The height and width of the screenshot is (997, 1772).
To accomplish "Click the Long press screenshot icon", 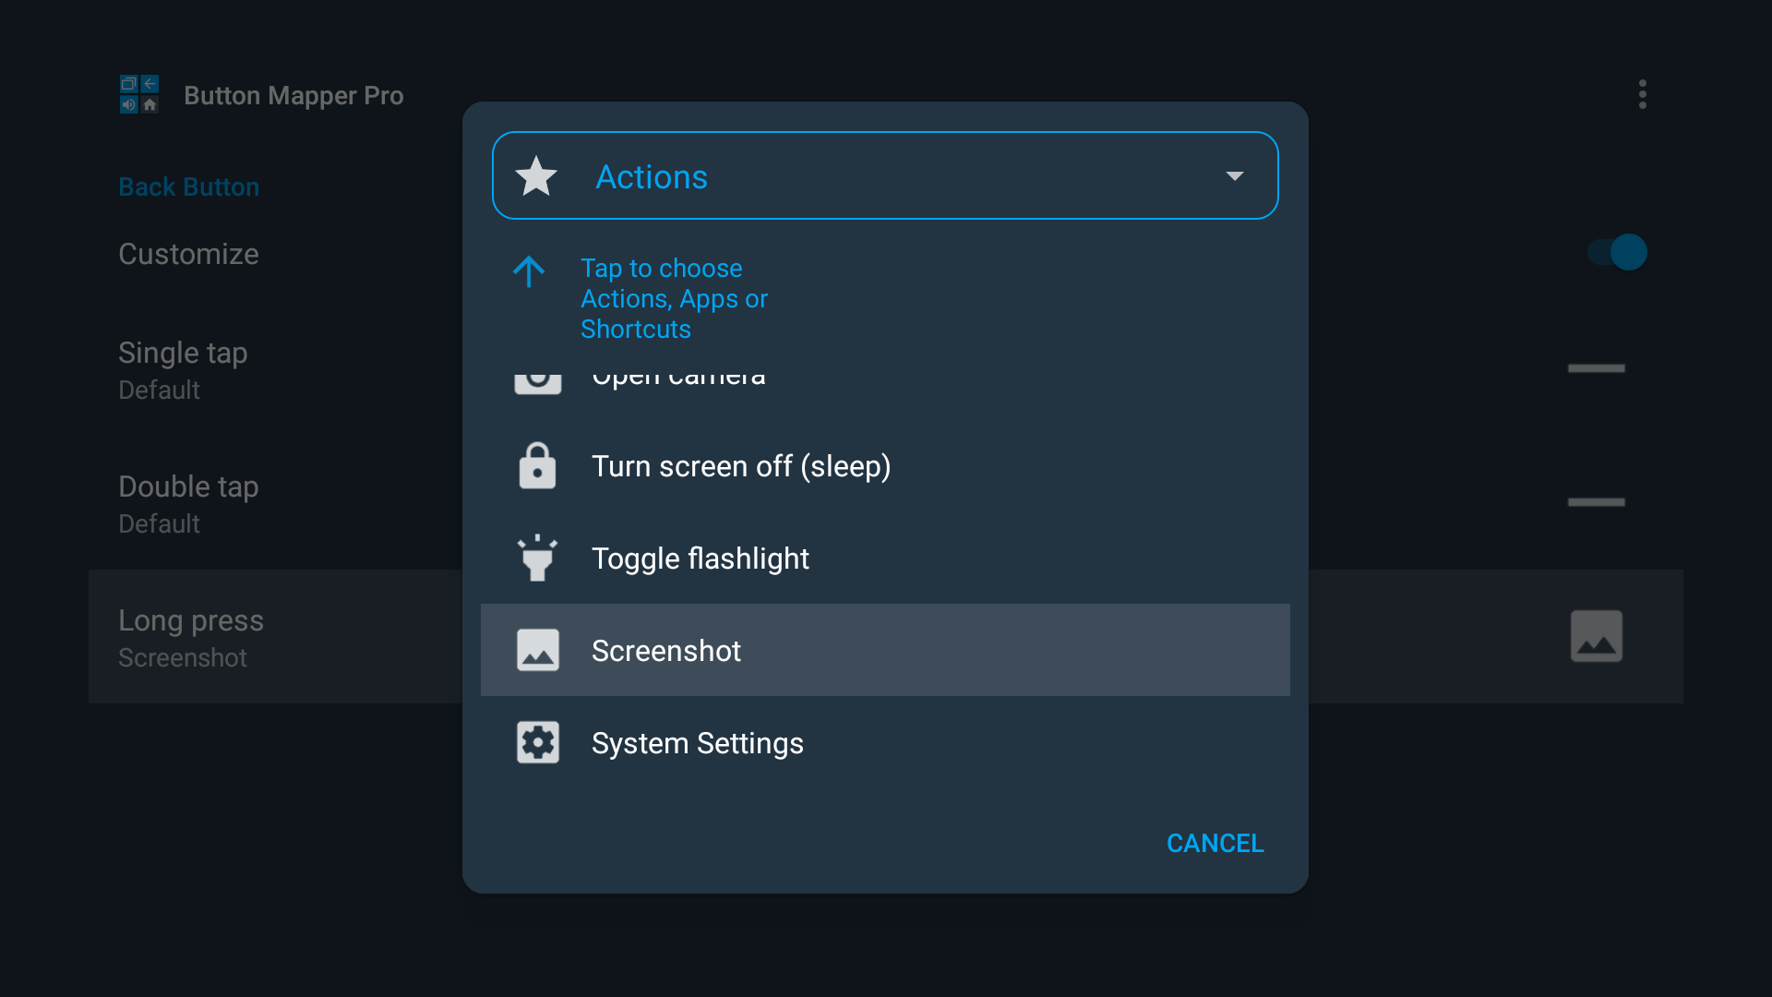I will tap(1596, 636).
